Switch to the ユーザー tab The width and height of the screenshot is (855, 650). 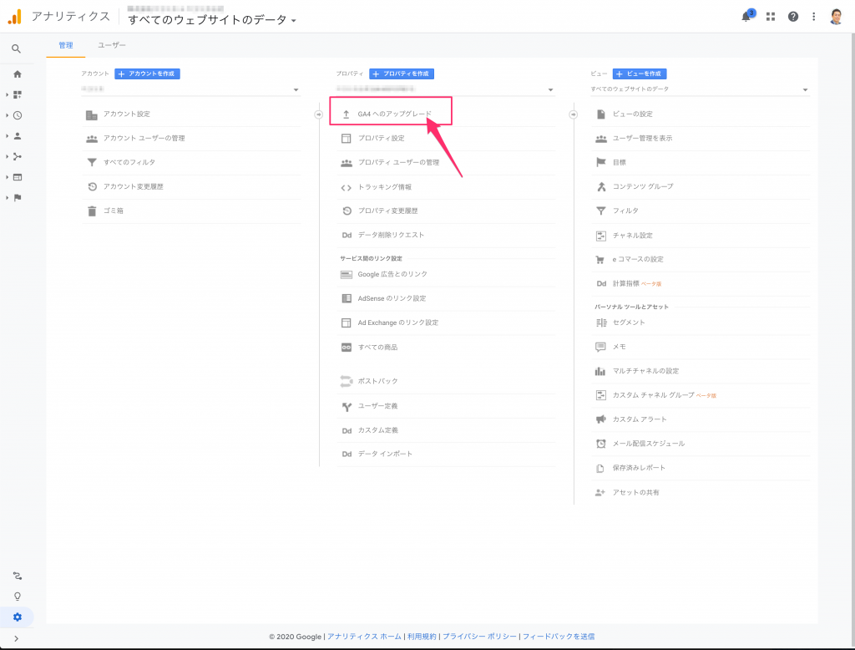[111, 45]
